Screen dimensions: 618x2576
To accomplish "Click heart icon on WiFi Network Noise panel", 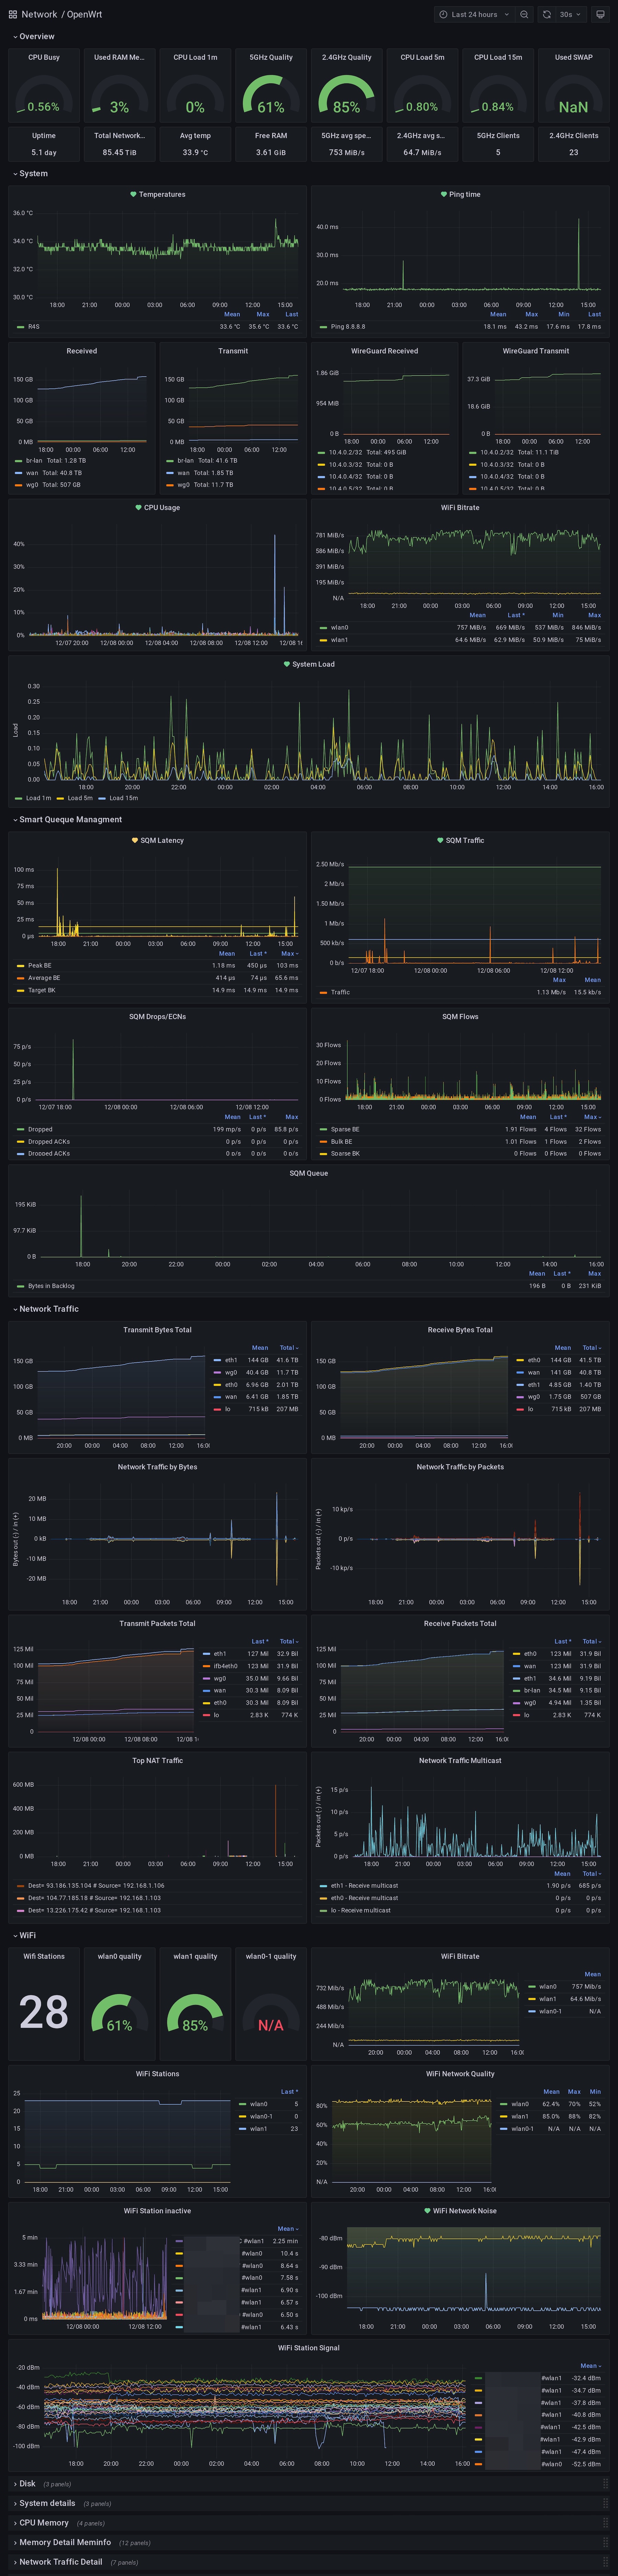I will [427, 2211].
